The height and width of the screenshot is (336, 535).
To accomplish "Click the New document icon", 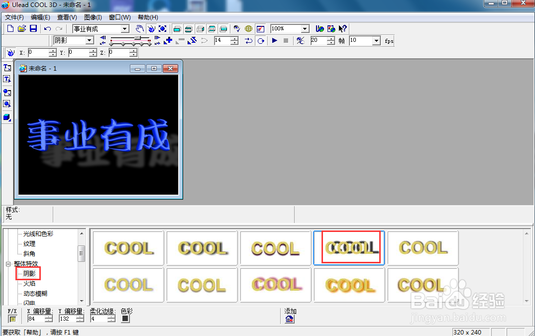I will click(x=10, y=29).
